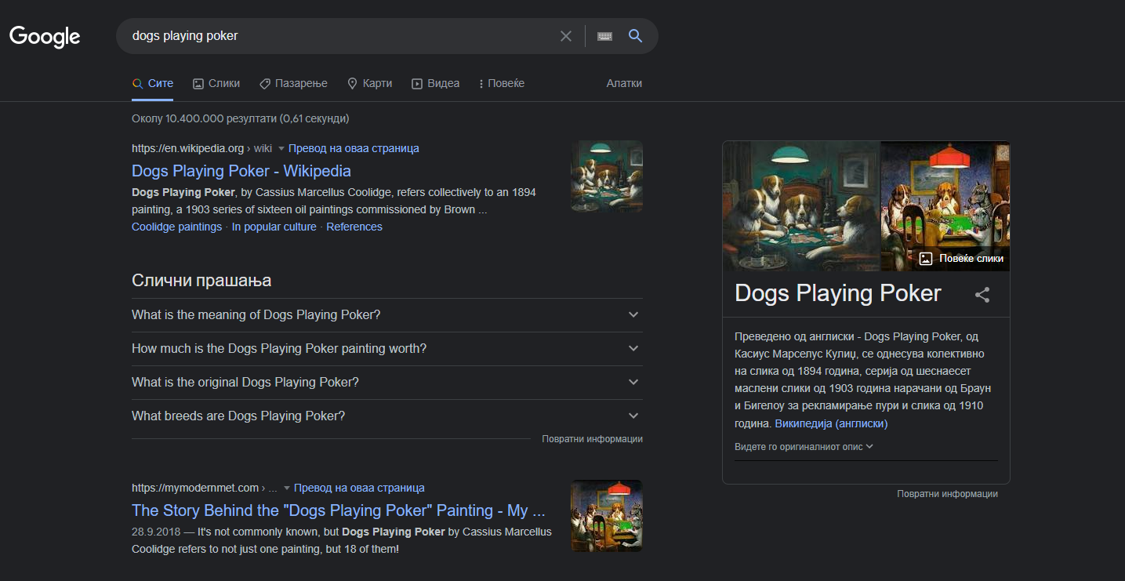This screenshot has height=581, width=1125.
Task: Open the Википедија (англиски) link
Action: point(831,423)
